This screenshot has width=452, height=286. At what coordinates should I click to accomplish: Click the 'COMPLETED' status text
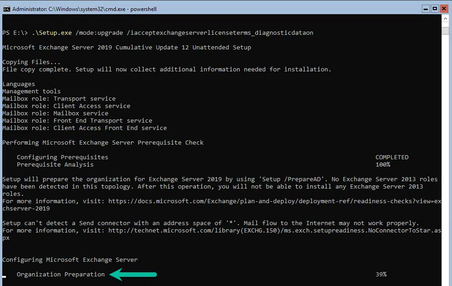point(392,157)
